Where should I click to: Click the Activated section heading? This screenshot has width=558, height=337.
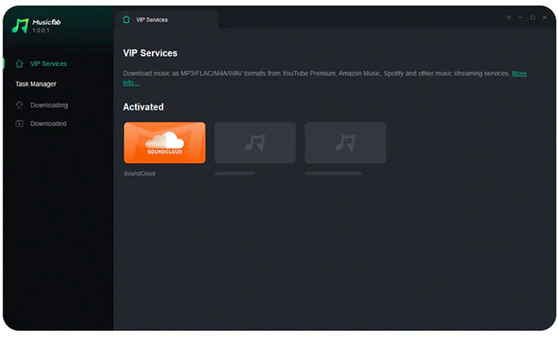[143, 107]
